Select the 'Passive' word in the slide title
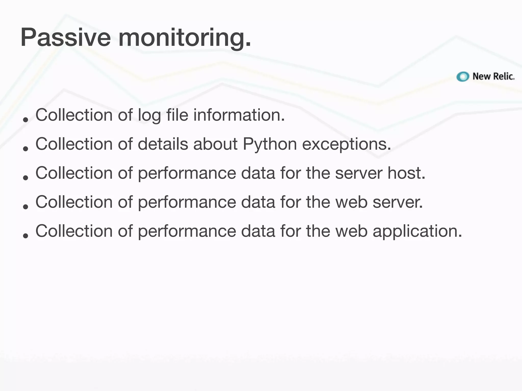This screenshot has height=391, width=522. pos(66,37)
